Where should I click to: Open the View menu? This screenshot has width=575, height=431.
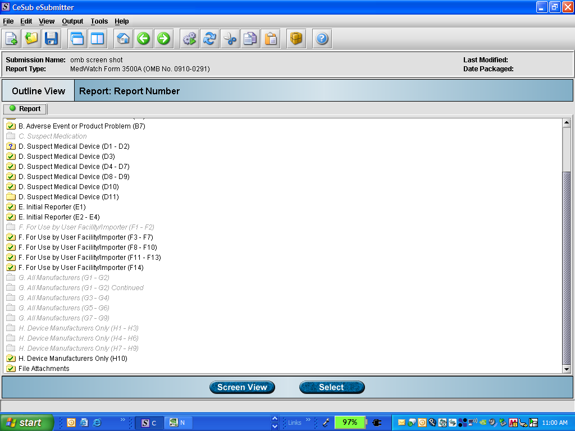tap(47, 21)
